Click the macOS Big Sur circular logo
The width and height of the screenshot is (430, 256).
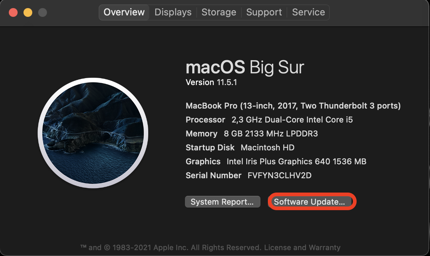pyautogui.click(x=93, y=133)
